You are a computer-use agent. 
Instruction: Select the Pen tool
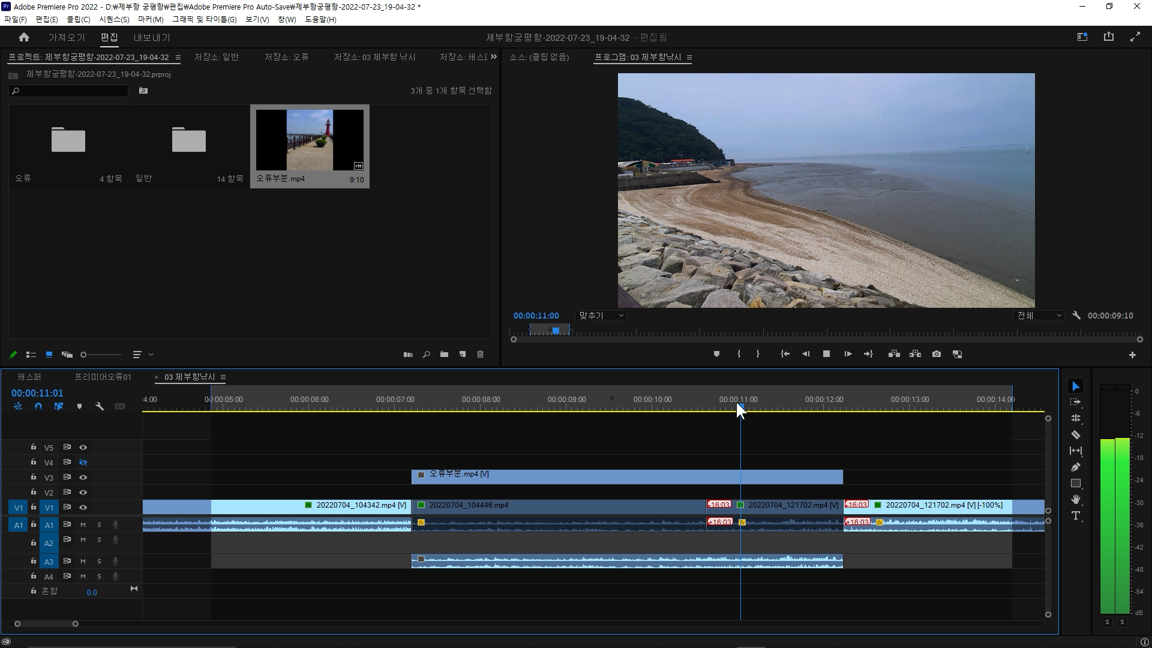(x=1075, y=467)
